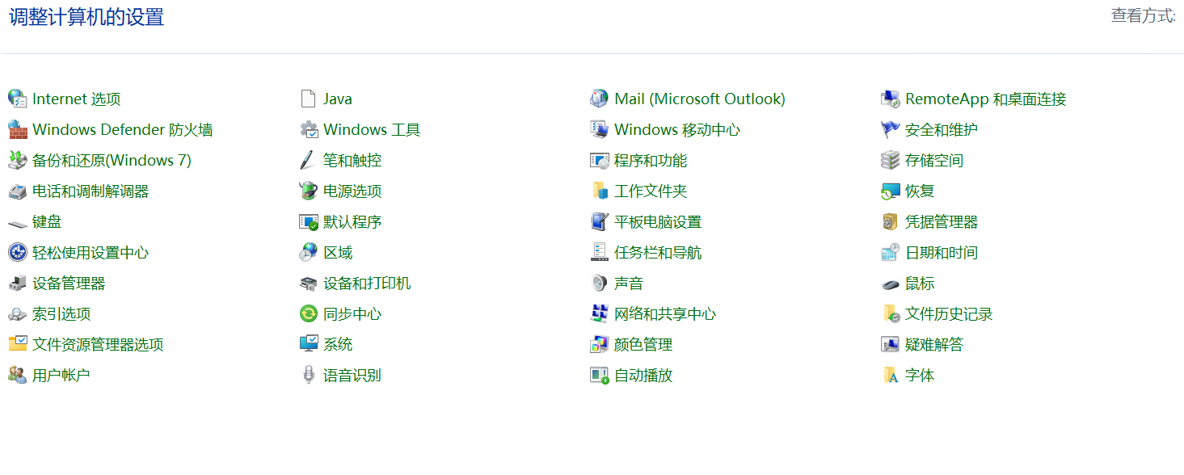Open the 字体 link
The image size is (1184, 475).
point(920,375)
